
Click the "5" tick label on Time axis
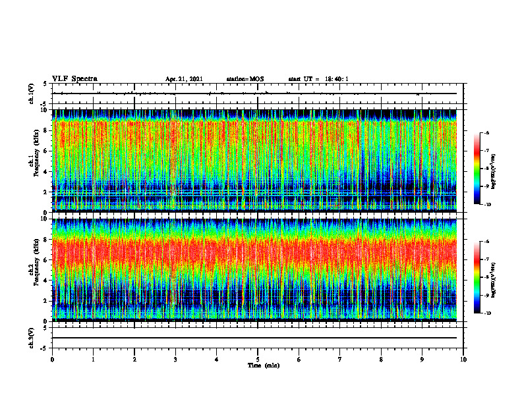[258, 360]
